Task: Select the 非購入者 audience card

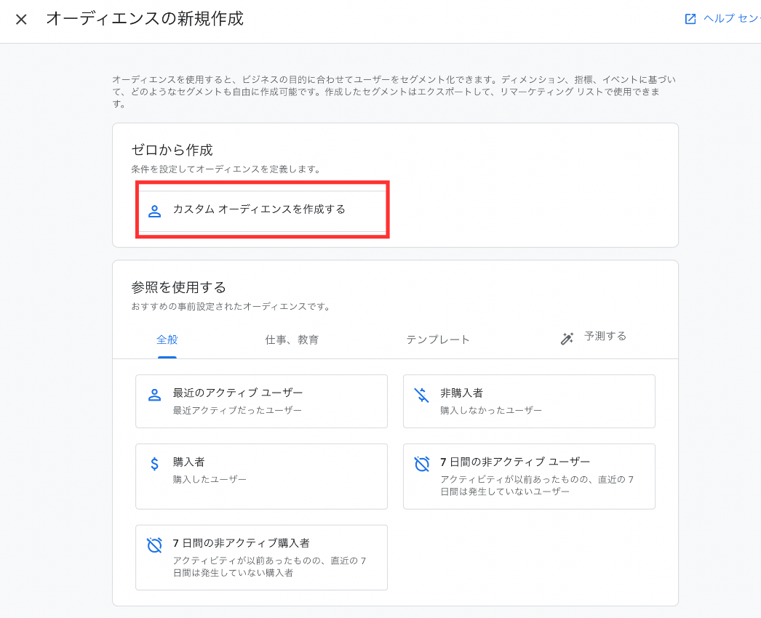Action: (529, 401)
